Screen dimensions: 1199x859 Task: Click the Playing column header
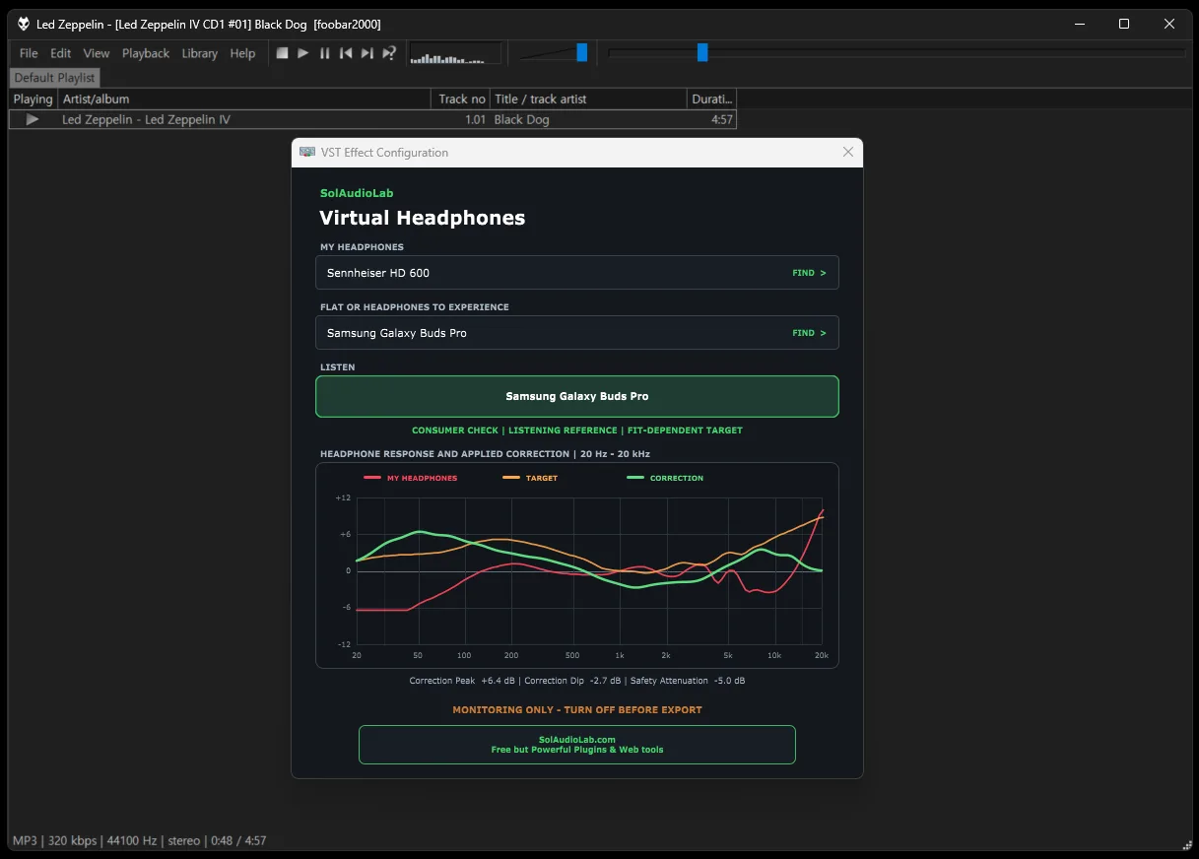33,99
